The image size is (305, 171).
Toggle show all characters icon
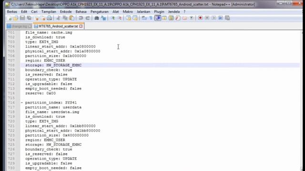[151, 18]
